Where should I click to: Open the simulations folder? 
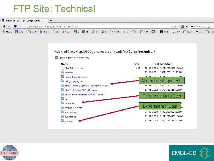(x=70, y=112)
